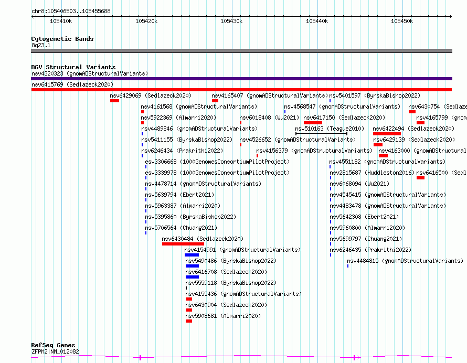Open variant nsv6416708 (Sedlazeck2020)

click(226, 272)
